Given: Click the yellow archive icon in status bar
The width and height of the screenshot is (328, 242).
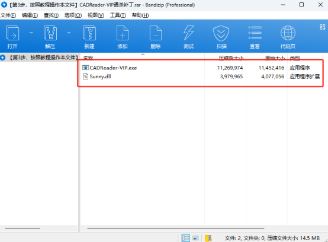Looking at the screenshot, I should tap(208, 238).
